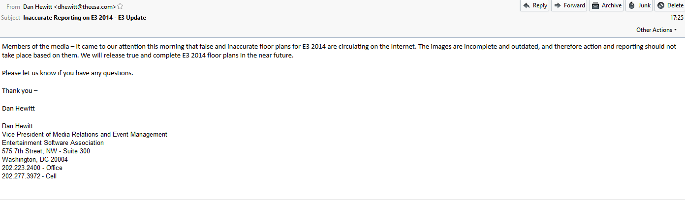Click the 17:25 message timestamp
Viewport: 685px width, 200px height.
click(x=677, y=18)
